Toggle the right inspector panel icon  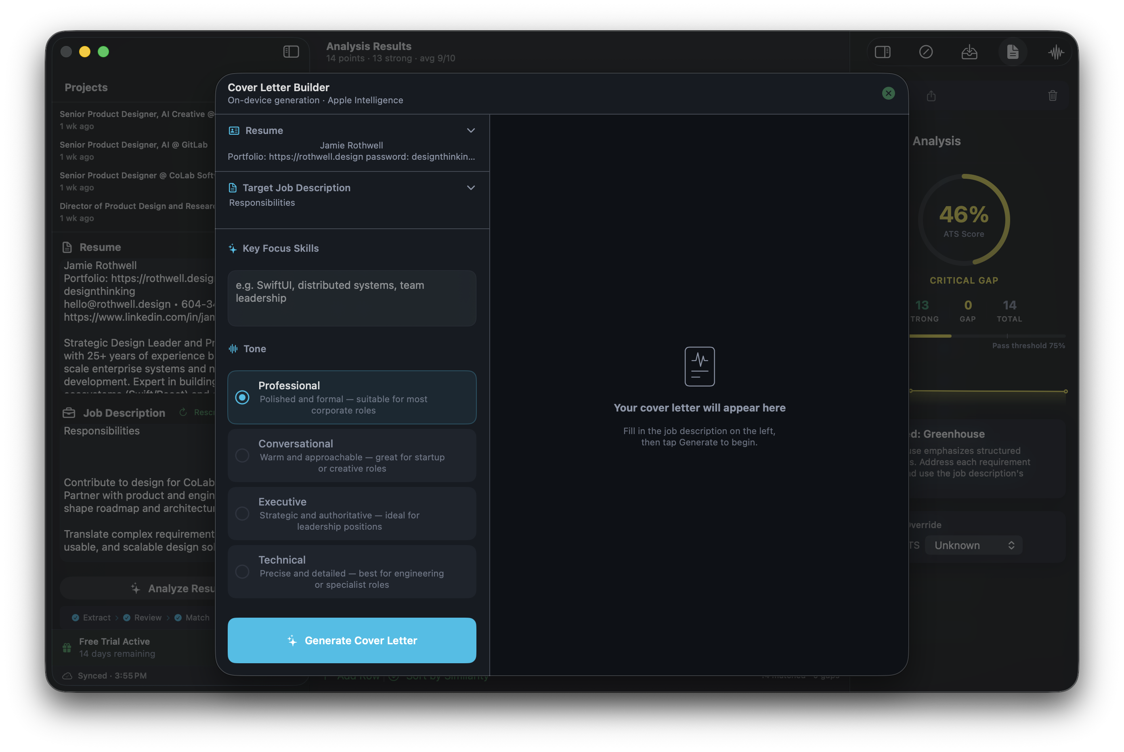coord(882,52)
